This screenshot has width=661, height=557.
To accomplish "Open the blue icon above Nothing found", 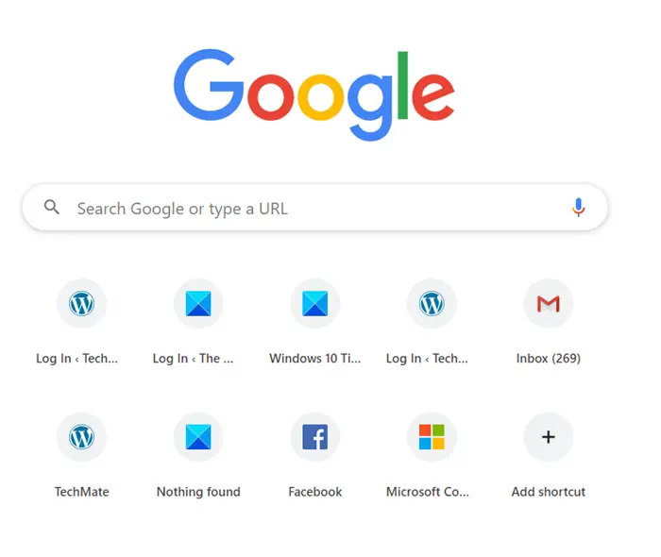I will tap(198, 437).
